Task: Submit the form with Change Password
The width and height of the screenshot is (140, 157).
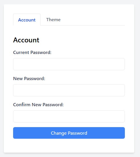Action: click(69, 133)
